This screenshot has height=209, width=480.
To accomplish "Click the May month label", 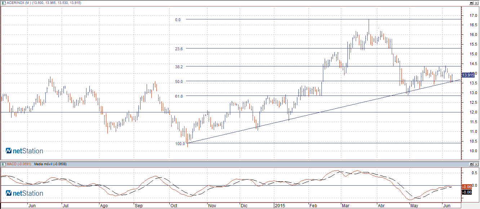I will (x=414, y=206).
